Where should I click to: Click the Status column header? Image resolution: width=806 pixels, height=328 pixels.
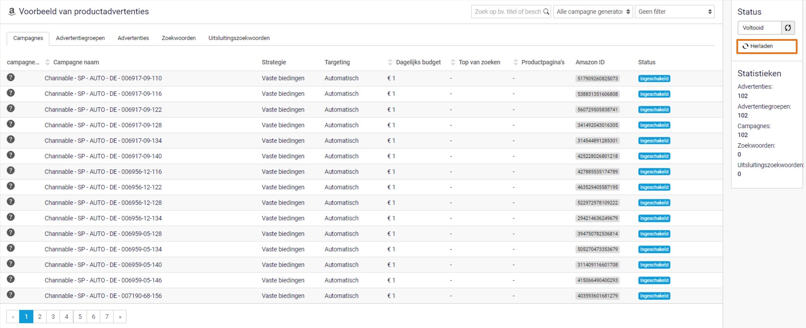pyautogui.click(x=647, y=62)
